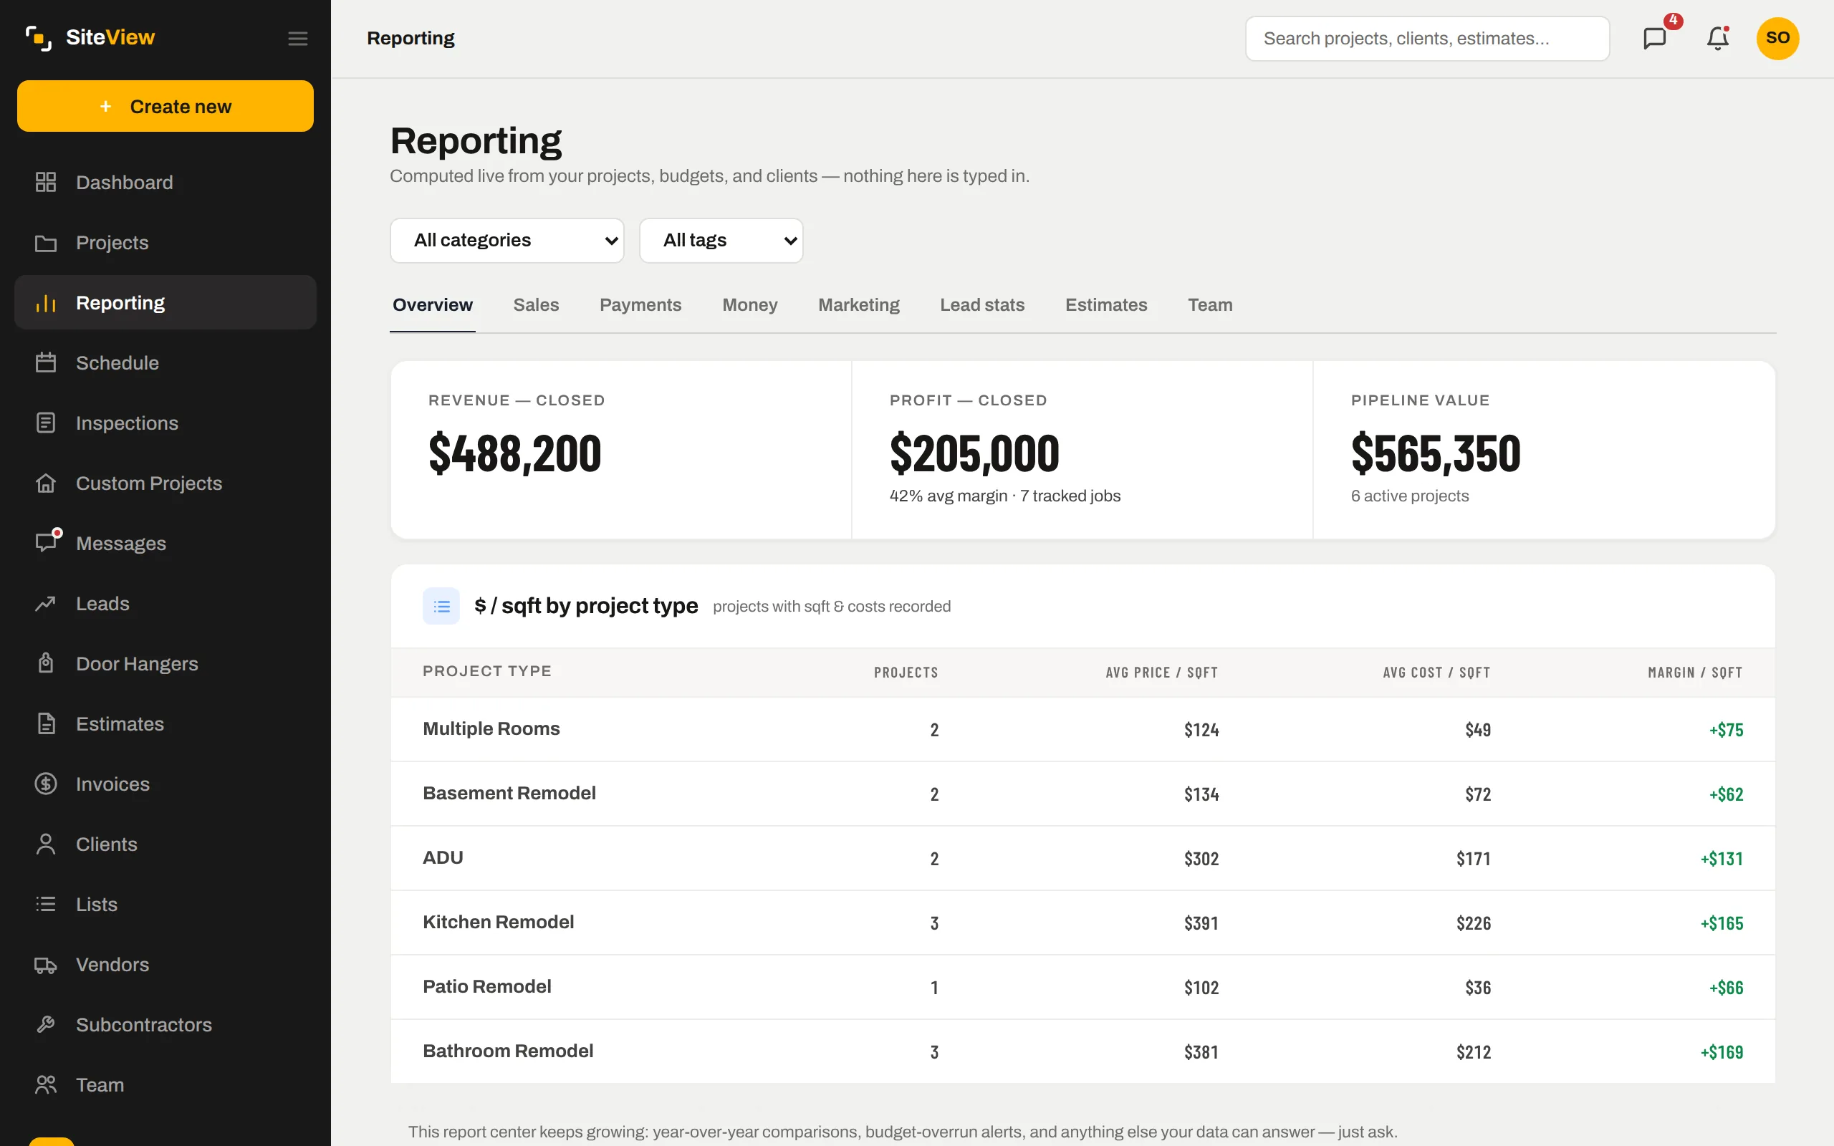Switch to the Marketing tab
The height and width of the screenshot is (1146, 1834).
pos(859,304)
